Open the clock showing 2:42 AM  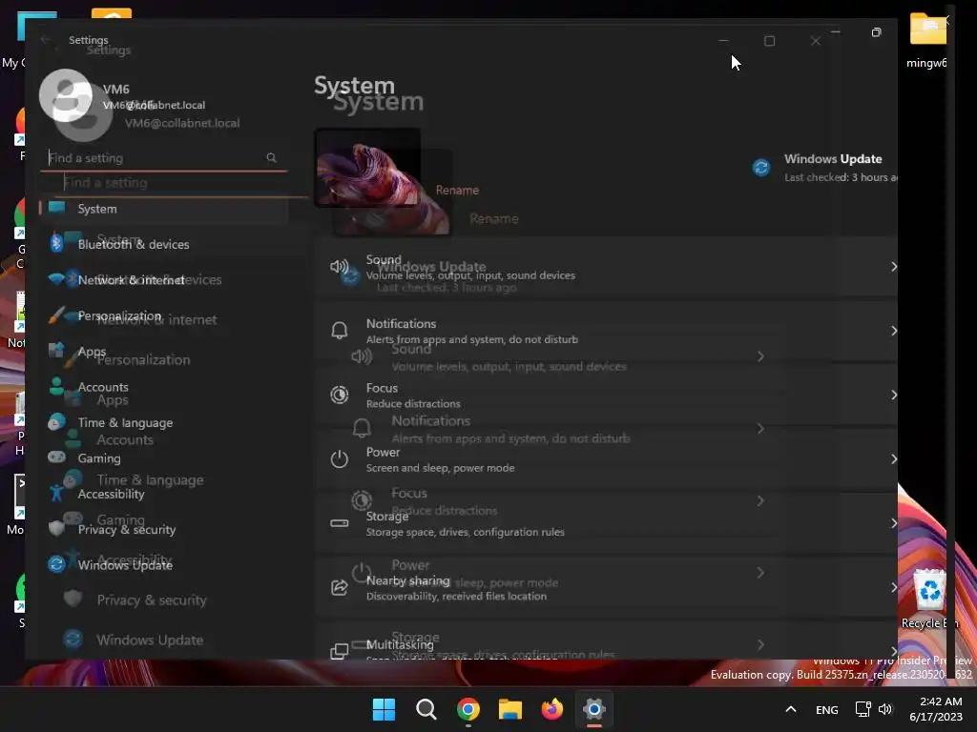point(937,709)
